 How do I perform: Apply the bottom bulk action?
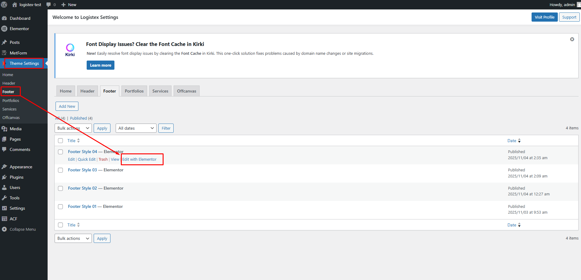click(x=102, y=238)
